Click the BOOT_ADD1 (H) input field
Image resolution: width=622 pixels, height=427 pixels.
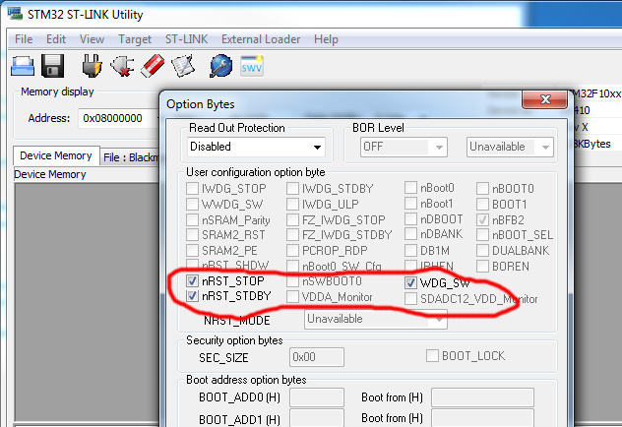click(317, 418)
